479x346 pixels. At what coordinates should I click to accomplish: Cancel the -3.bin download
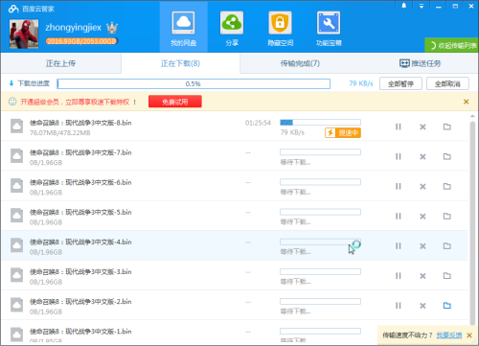click(422, 276)
